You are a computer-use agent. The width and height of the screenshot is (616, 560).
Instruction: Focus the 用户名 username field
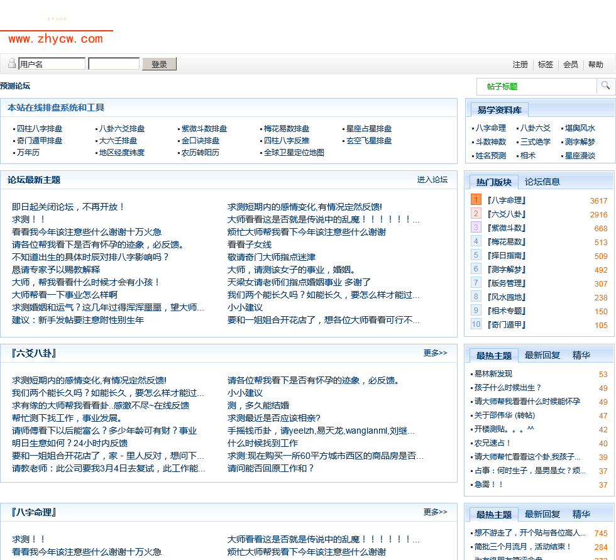(52, 63)
